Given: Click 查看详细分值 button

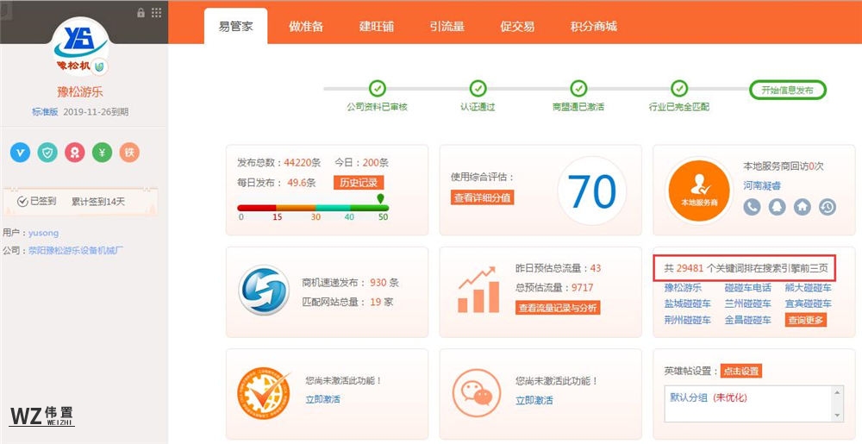Looking at the screenshot, I should (x=482, y=197).
